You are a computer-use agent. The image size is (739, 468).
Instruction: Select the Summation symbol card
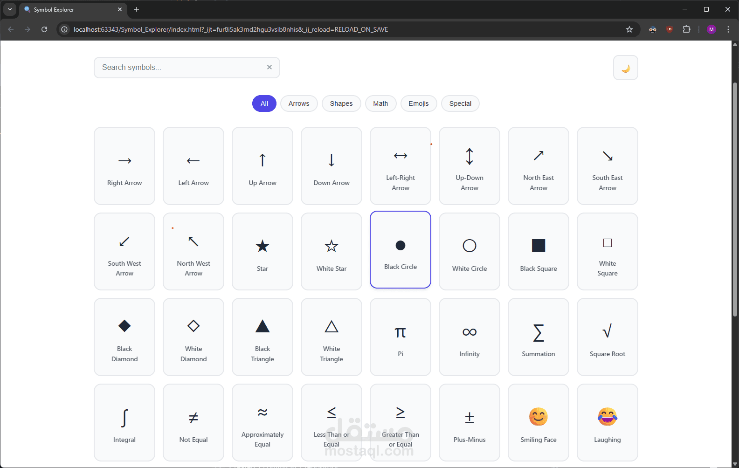[x=539, y=337]
